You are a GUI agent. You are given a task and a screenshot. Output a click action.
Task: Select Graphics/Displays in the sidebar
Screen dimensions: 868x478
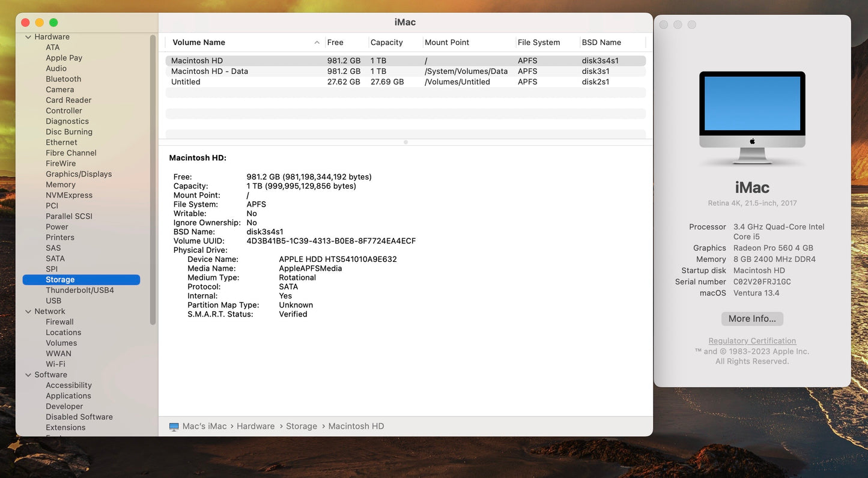[x=79, y=174]
